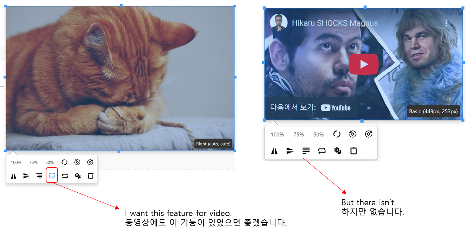Open the settings gear on the image toolbar
The height and width of the screenshot is (233, 467).
coord(78,176)
